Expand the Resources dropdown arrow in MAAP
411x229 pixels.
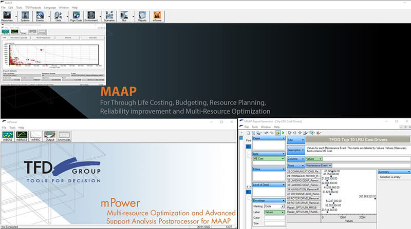pos(16,16)
